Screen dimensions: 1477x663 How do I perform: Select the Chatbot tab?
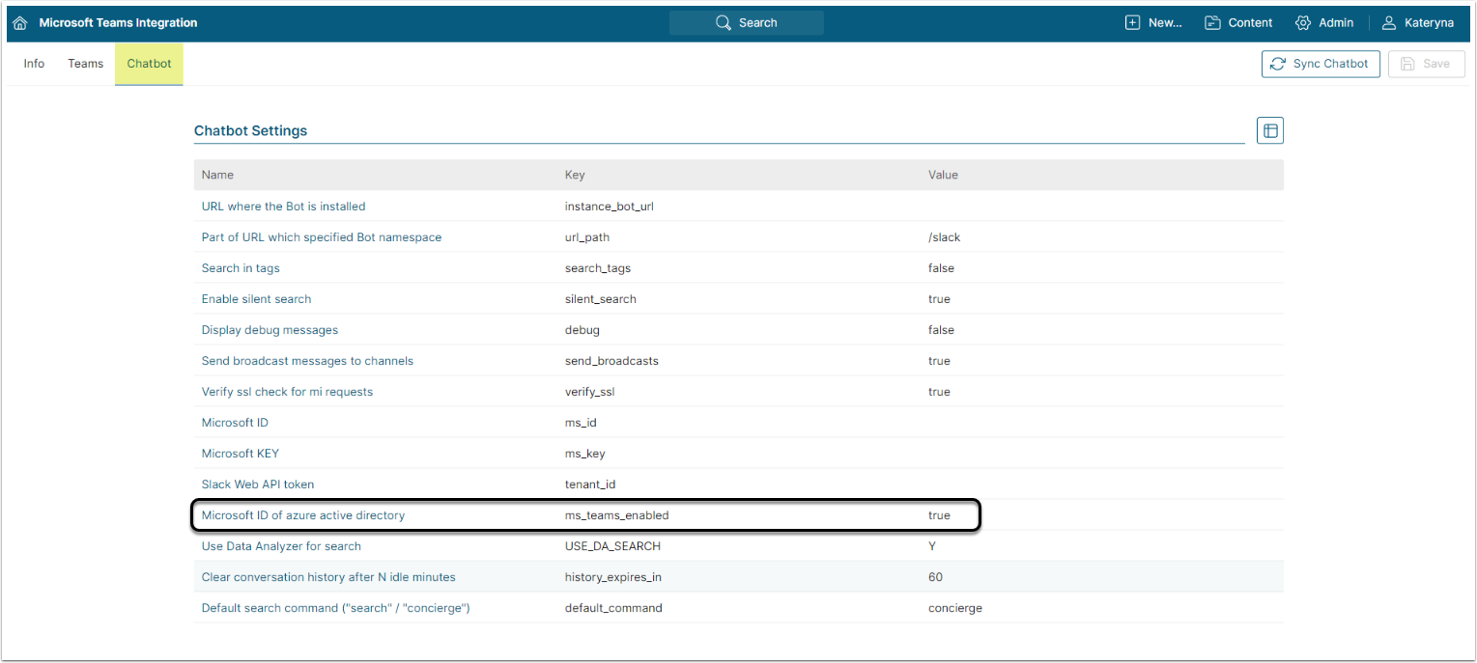[x=149, y=64]
